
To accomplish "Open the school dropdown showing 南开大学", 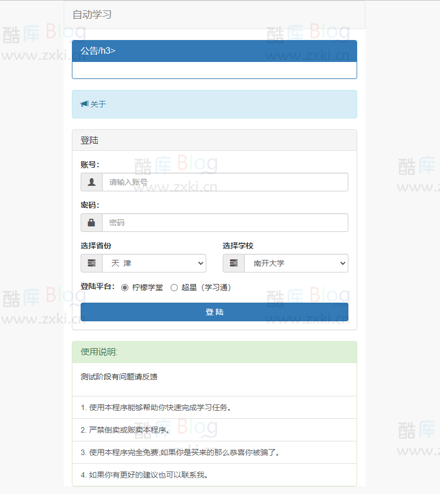I will click(x=296, y=263).
